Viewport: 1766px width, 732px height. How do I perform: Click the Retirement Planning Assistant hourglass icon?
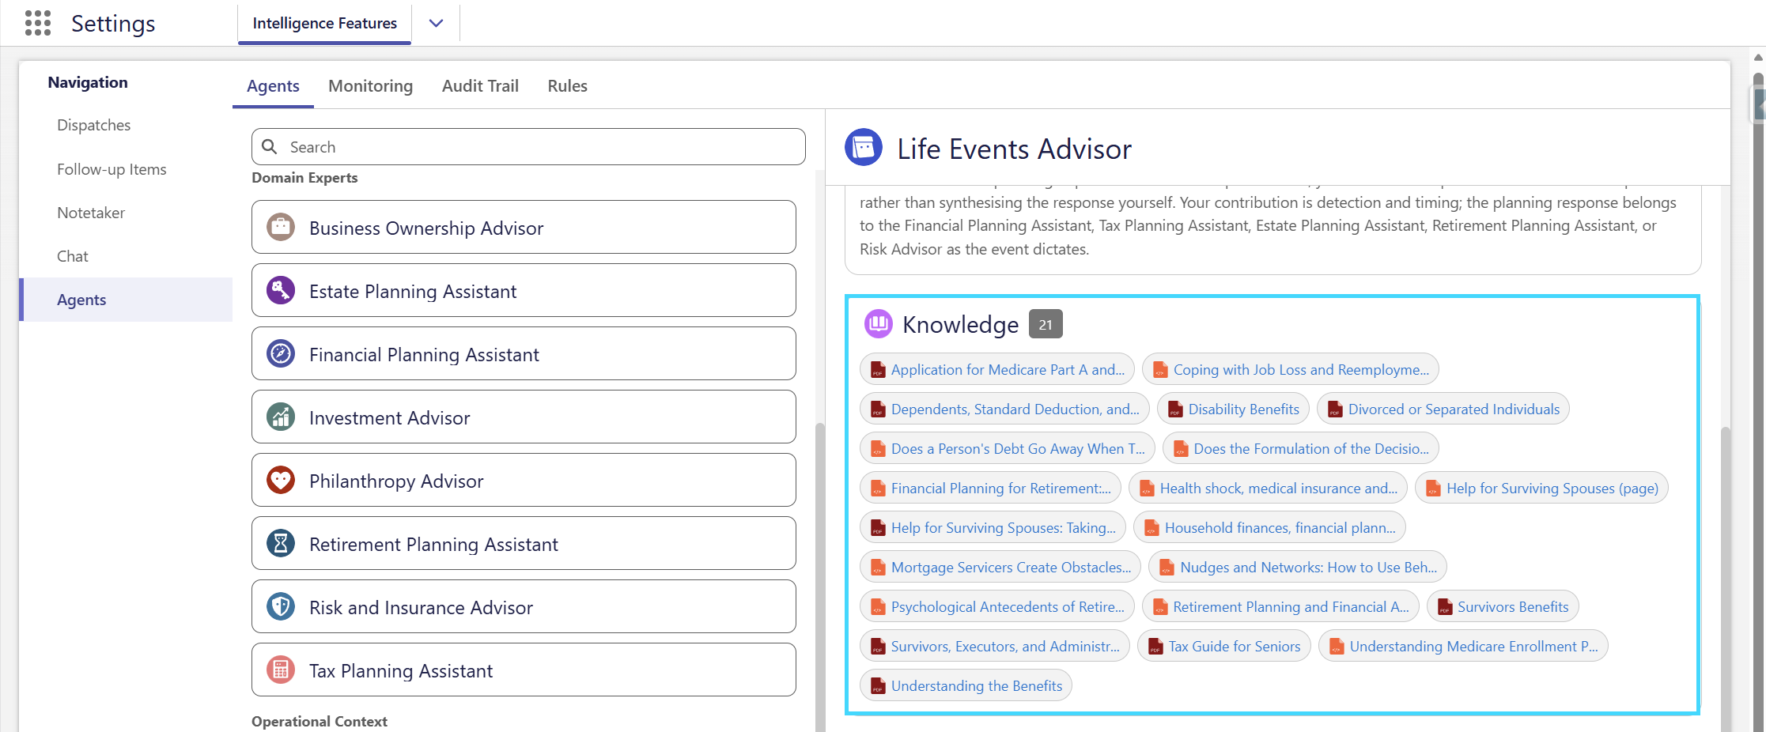click(x=281, y=544)
